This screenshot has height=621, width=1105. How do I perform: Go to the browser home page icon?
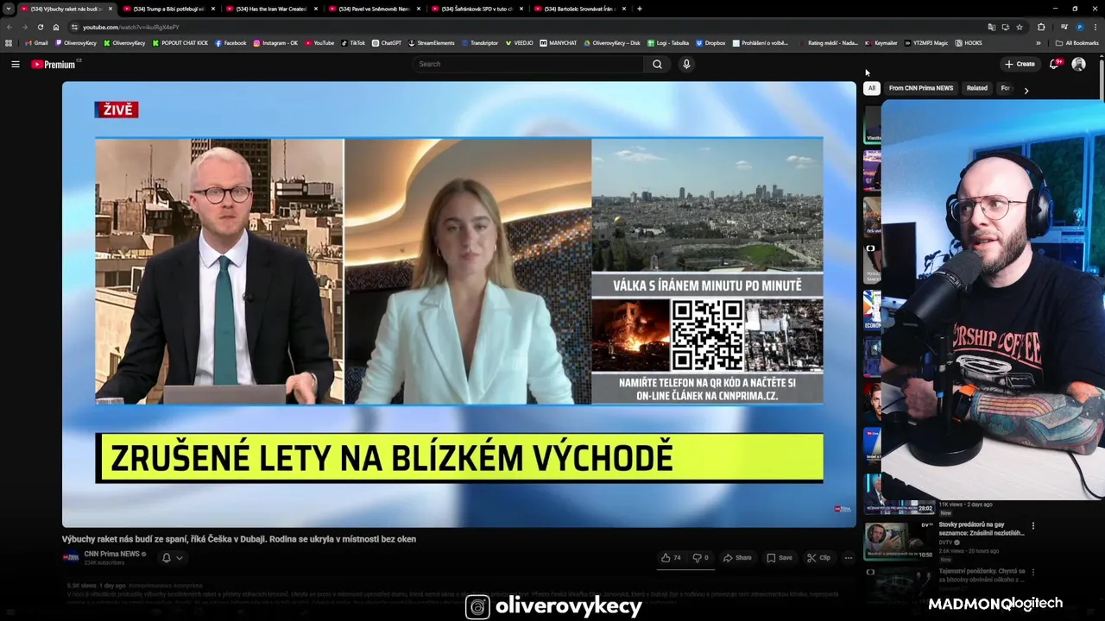56,27
